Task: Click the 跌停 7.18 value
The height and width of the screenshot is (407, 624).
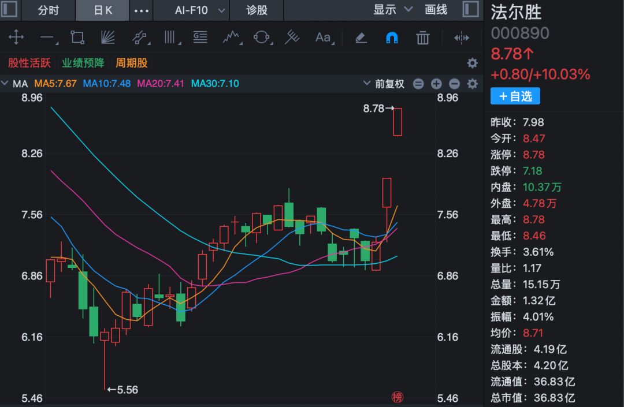Action: click(533, 171)
